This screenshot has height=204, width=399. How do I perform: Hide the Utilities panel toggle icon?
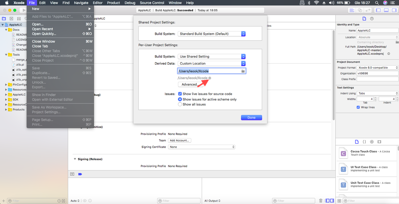pos(394,10)
